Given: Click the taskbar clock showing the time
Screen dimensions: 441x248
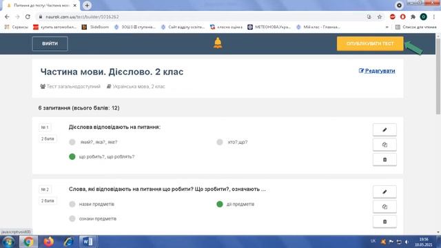Looking at the screenshot, I should coord(424,242).
